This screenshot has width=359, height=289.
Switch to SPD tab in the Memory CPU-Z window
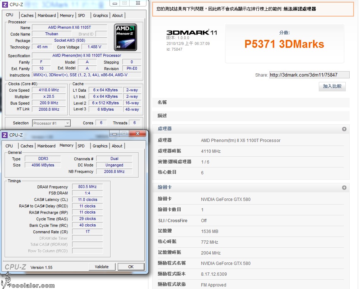81,146
